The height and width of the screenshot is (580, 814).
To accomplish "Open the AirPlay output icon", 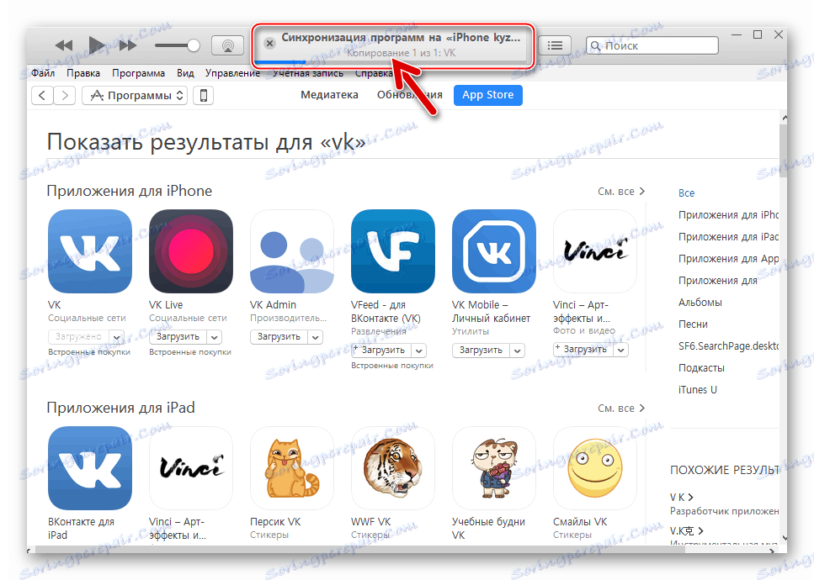I will coord(227,45).
